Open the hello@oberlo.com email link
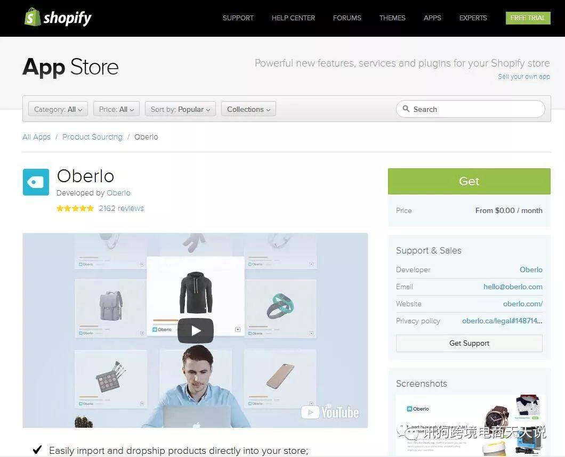Image resolution: width=565 pixels, height=457 pixels. click(x=513, y=287)
